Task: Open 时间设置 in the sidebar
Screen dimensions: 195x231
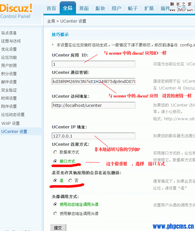Action: click(x=9, y=98)
